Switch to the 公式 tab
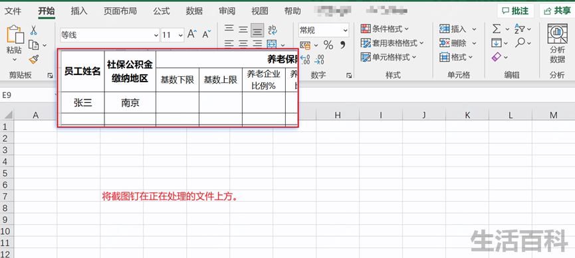This screenshot has width=575, height=258. [x=162, y=11]
